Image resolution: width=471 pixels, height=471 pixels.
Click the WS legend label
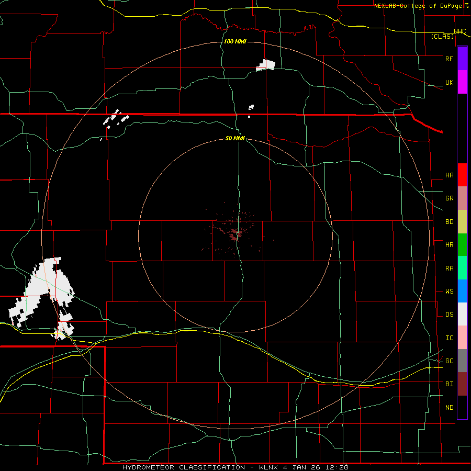(449, 291)
